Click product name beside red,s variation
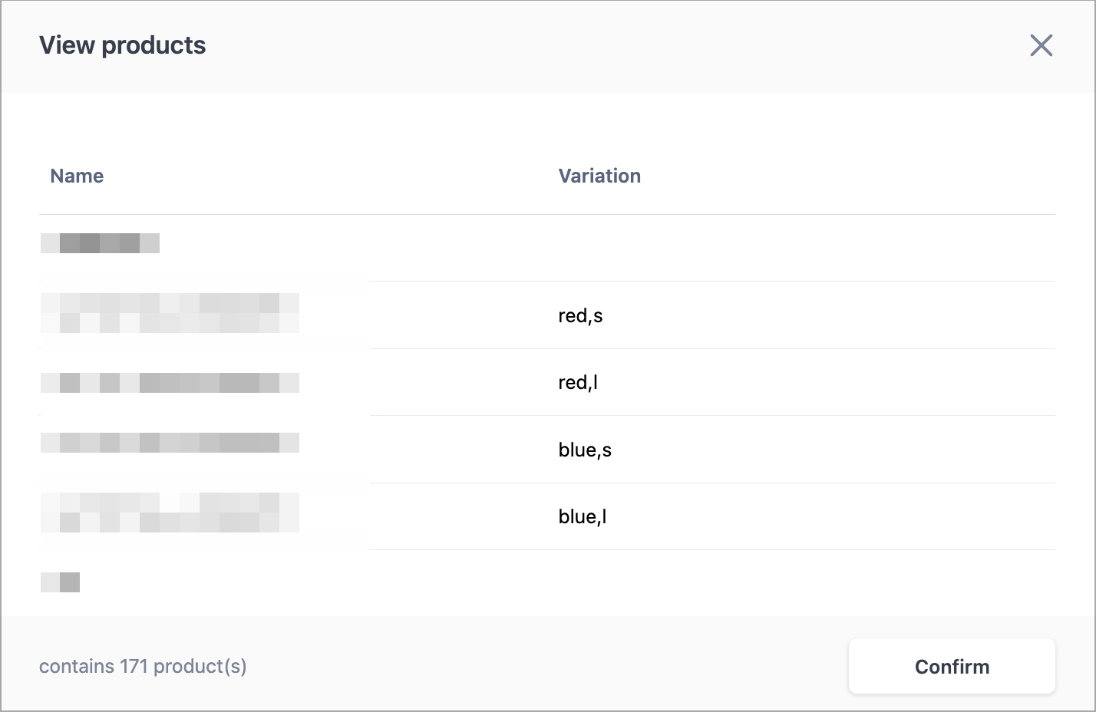Screen dimensions: 1096x712 pyautogui.click(x=170, y=313)
